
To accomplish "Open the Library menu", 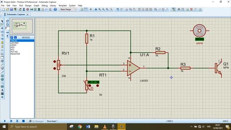I will pyautogui.click(x=53, y=6).
